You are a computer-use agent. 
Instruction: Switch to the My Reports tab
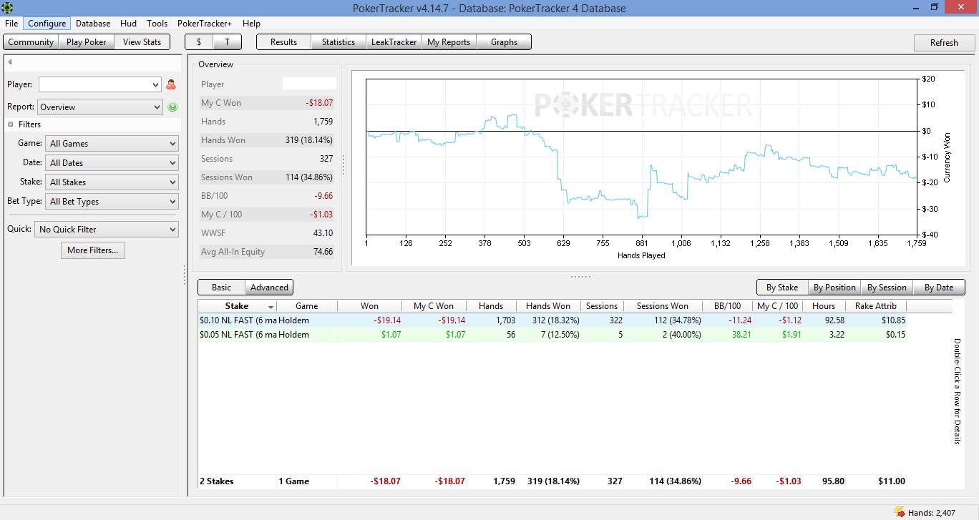click(449, 42)
